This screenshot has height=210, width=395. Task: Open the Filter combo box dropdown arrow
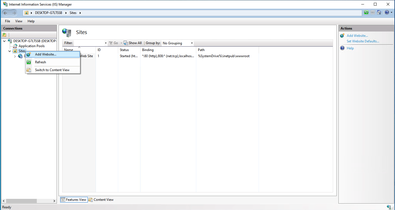coord(106,43)
